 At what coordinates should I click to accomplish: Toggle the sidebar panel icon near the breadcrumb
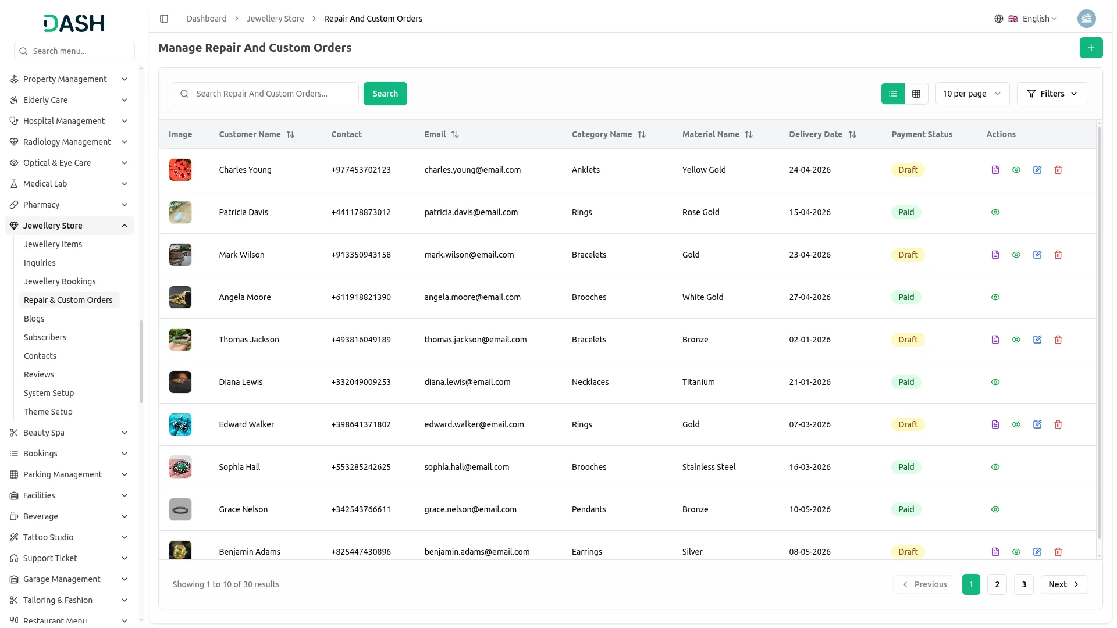point(164,19)
